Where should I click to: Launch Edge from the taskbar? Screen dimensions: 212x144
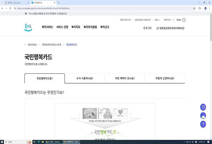tap(39, 142)
